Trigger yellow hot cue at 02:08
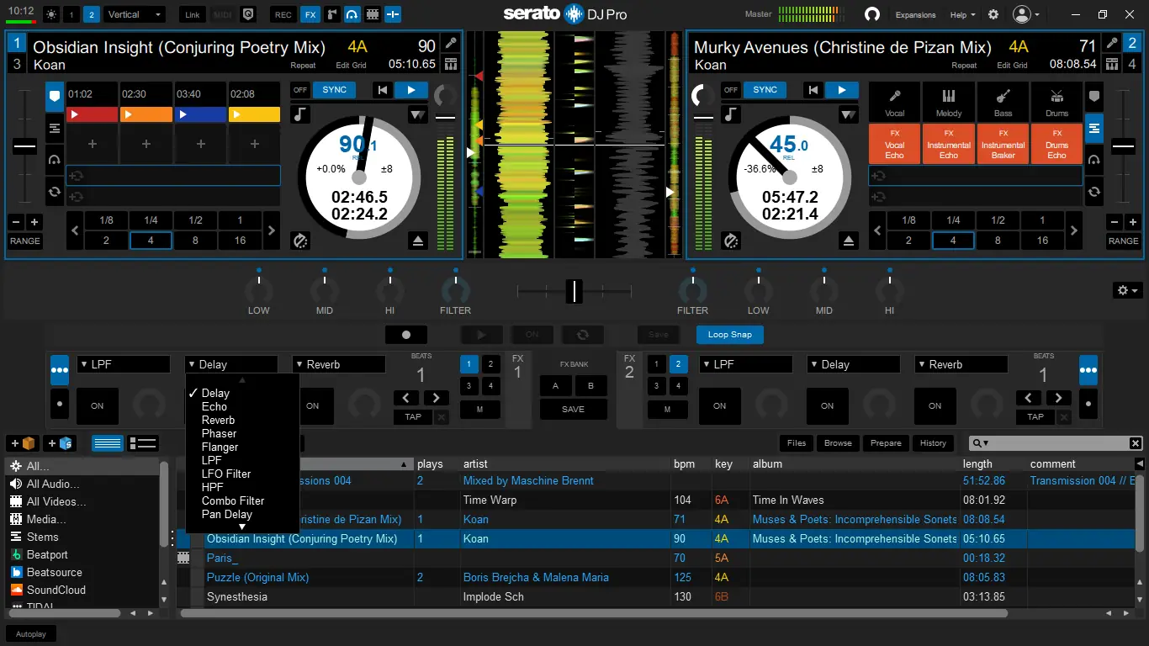Viewport: 1149px width, 646px height. tap(254, 114)
